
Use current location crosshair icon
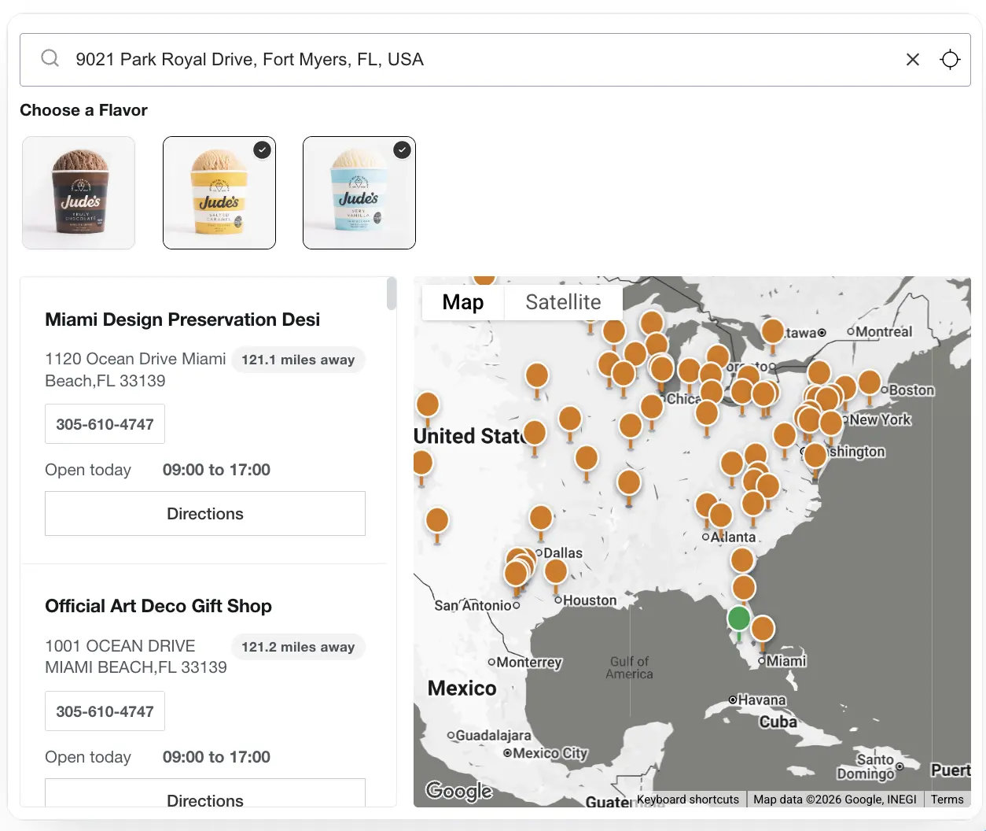950,59
